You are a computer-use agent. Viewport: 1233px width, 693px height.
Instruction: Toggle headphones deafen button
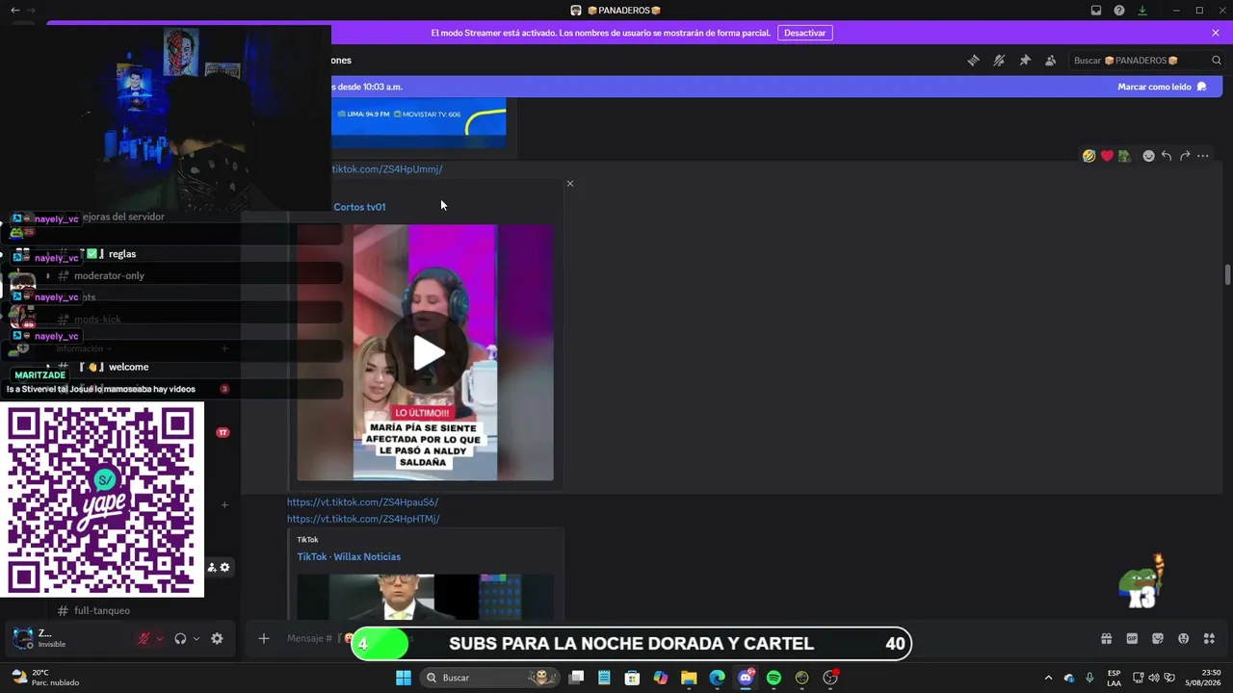click(180, 638)
